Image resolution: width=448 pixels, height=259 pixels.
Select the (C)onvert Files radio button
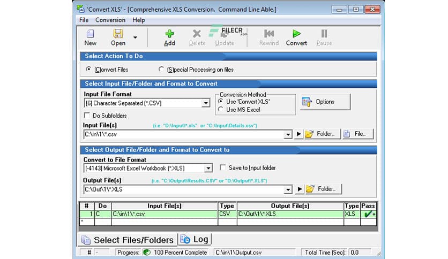[88, 70]
